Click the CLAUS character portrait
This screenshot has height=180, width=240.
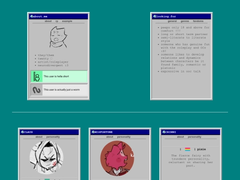(46, 157)
